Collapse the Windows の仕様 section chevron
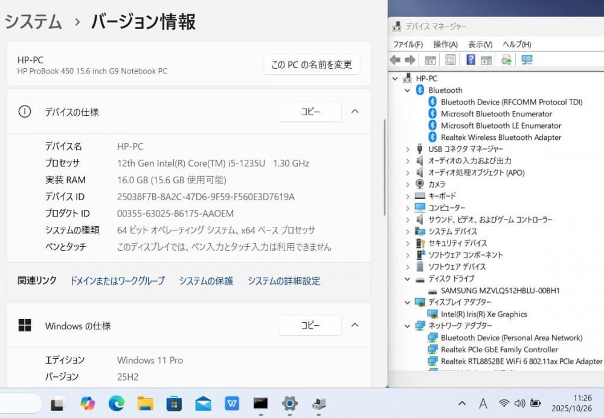Viewport: 604px width, 418px height. point(355,326)
